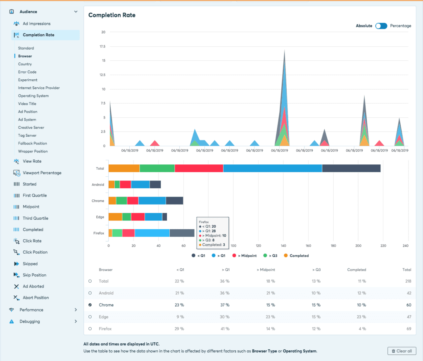The height and width of the screenshot is (361, 423).
Task: Click the Ad Impressions eye icon
Action: (x=17, y=24)
